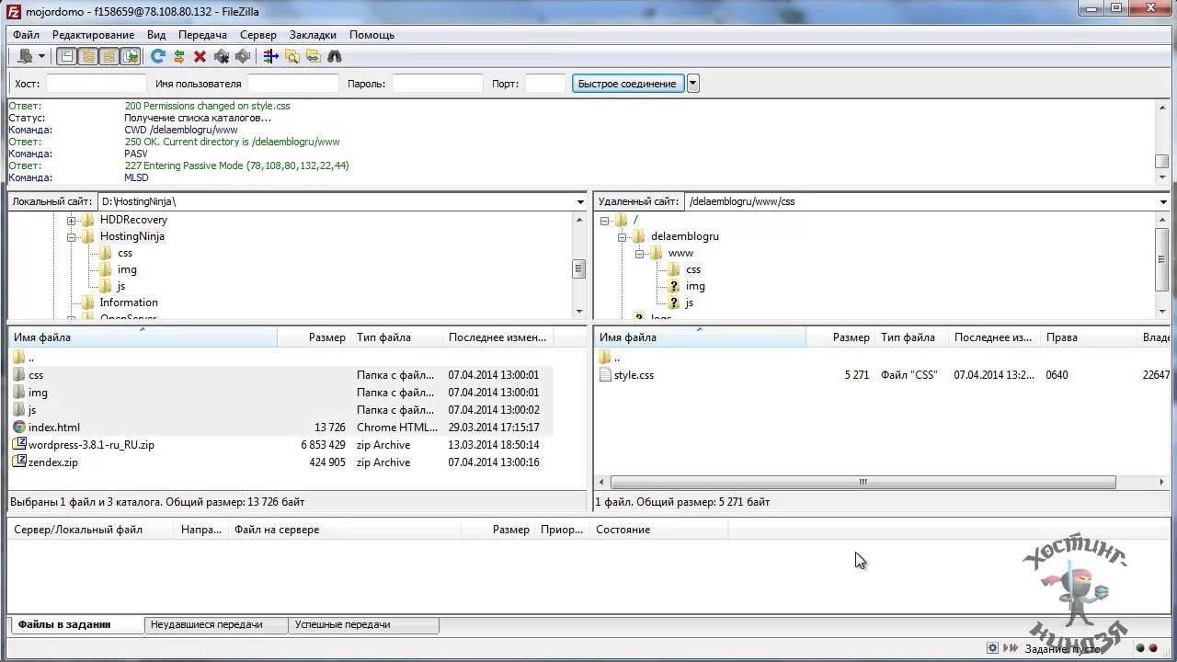The width and height of the screenshot is (1177, 662).
Task: Click the Refresh file lists icon
Action: click(157, 56)
